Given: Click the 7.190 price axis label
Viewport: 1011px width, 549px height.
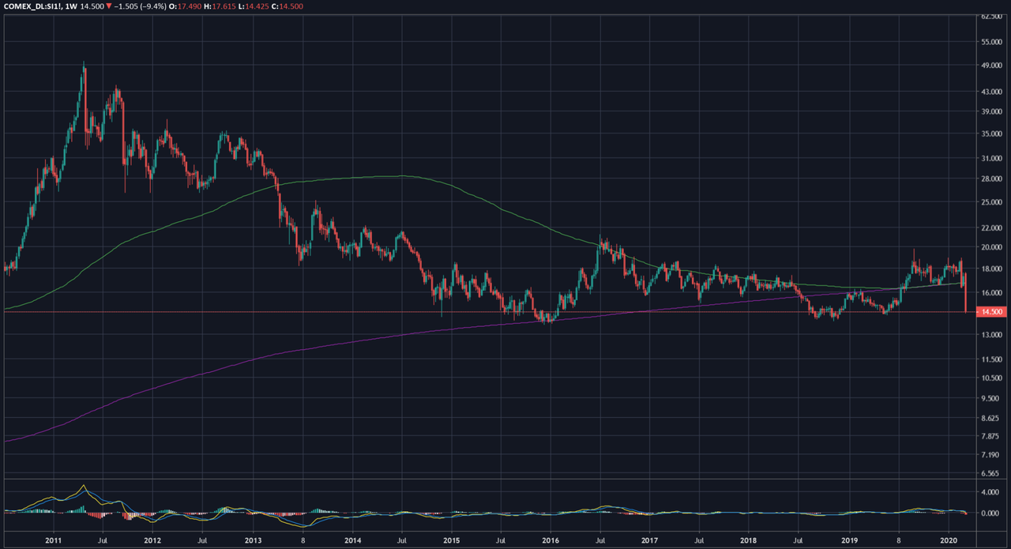Looking at the screenshot, I should (x=991, y=455).
